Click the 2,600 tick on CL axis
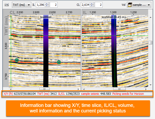This screenshot has height=119, width=155. point(36,12)
